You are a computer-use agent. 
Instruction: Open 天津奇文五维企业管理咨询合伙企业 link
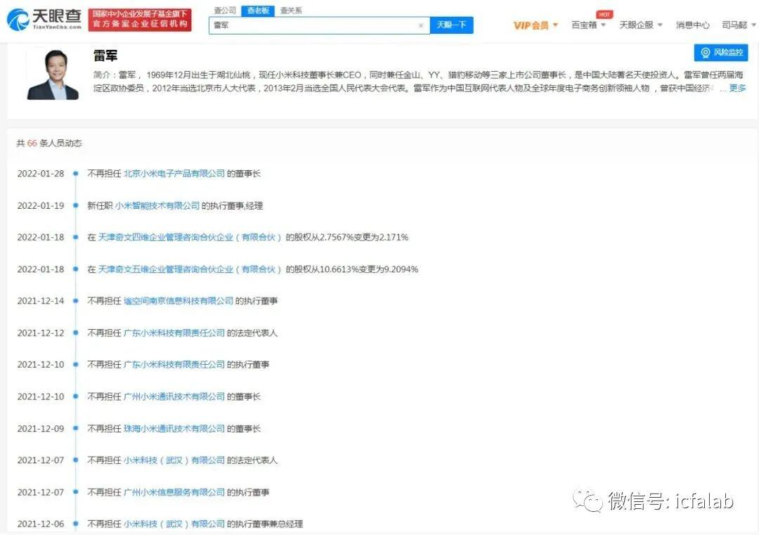(x=189, y=269)
